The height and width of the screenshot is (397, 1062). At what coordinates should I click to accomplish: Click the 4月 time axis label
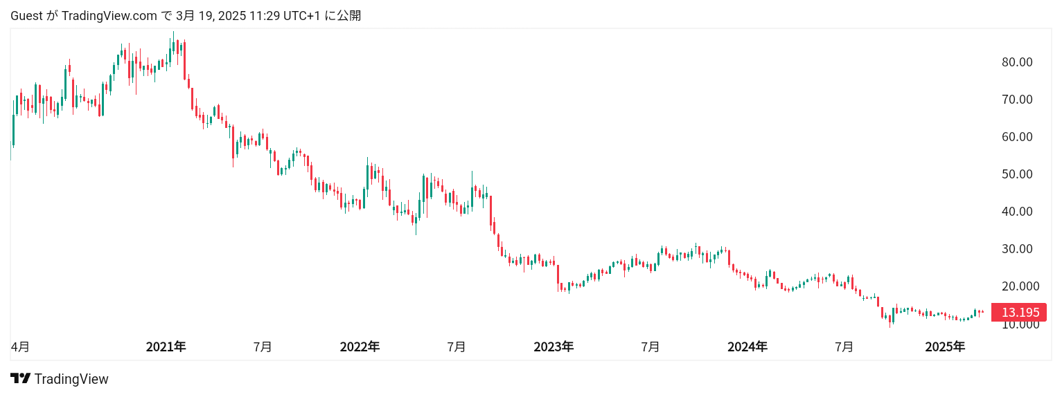20,347
